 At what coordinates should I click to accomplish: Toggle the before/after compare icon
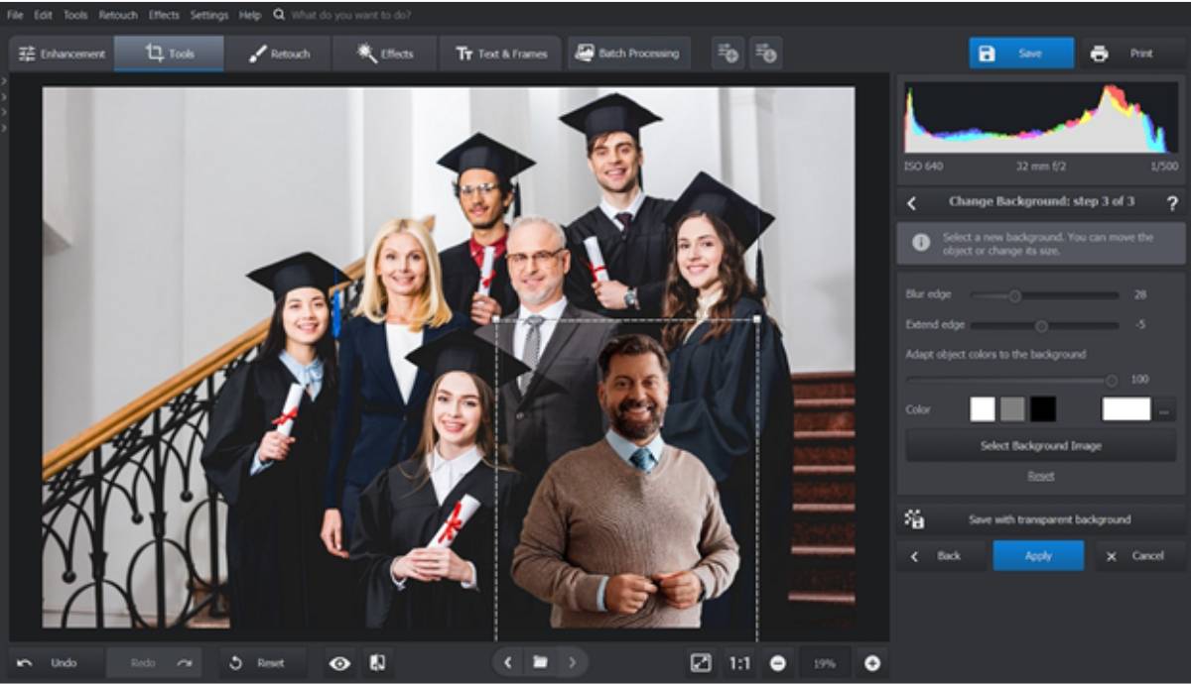pos(378,663)
